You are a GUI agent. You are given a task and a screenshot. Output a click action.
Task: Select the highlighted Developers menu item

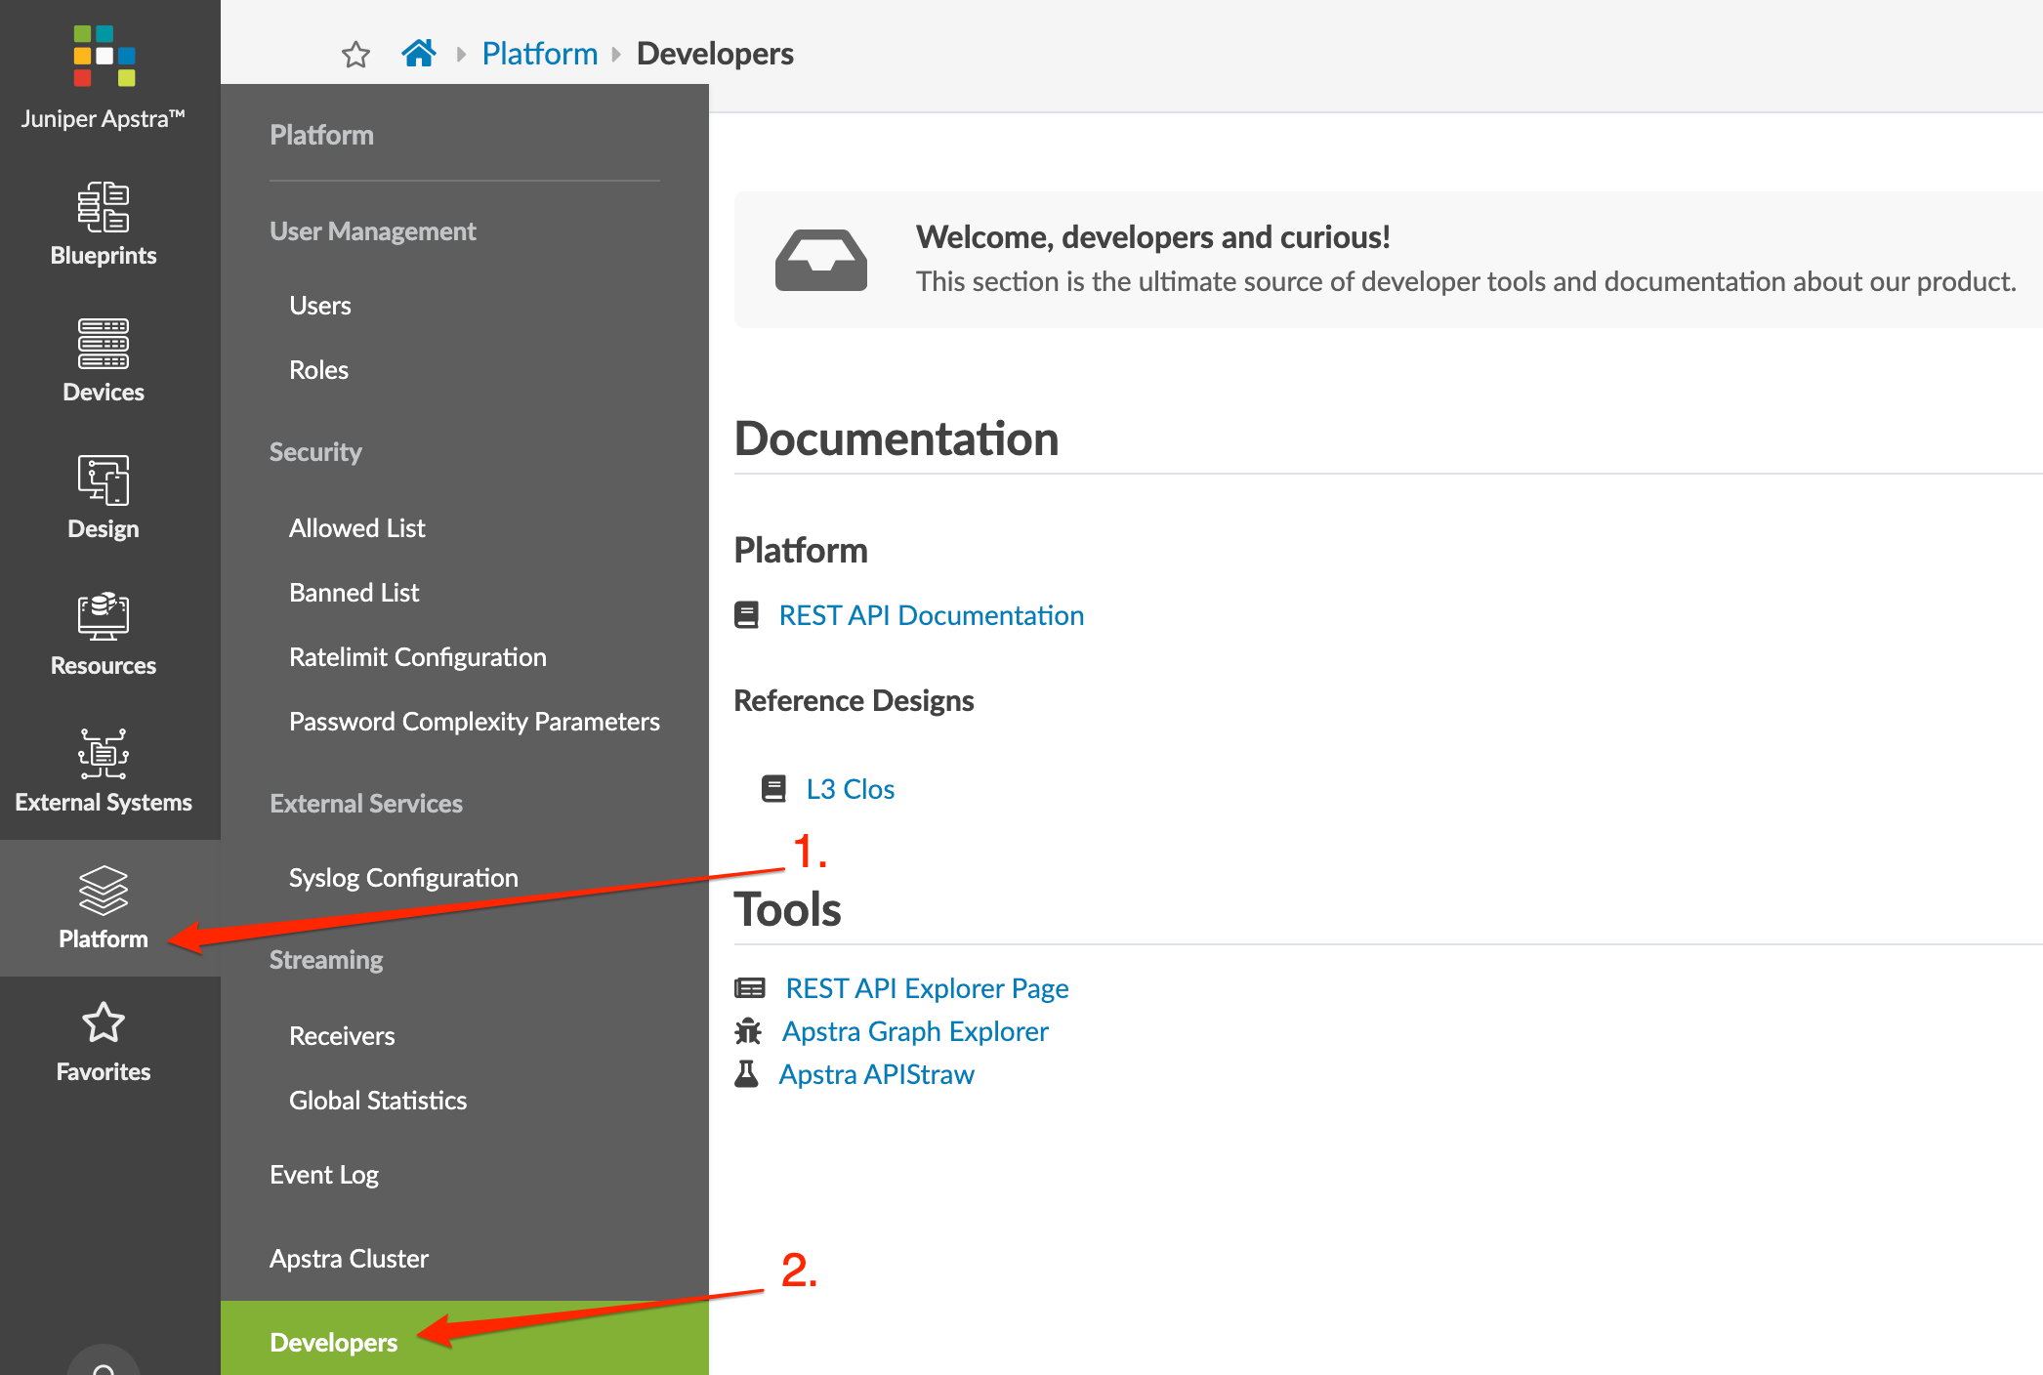[334, 1342]
